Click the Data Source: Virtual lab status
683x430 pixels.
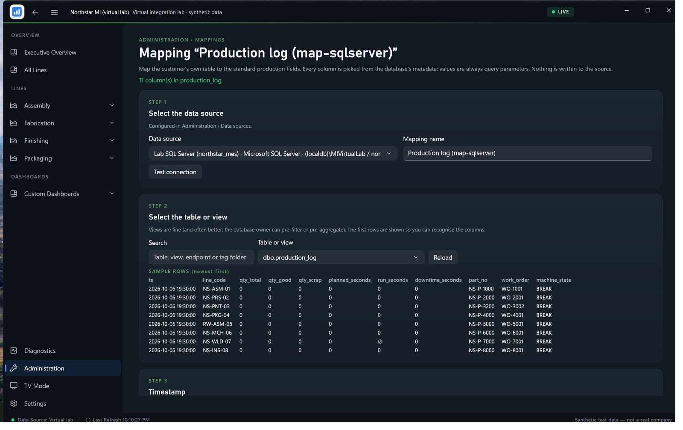pos(43,420)
